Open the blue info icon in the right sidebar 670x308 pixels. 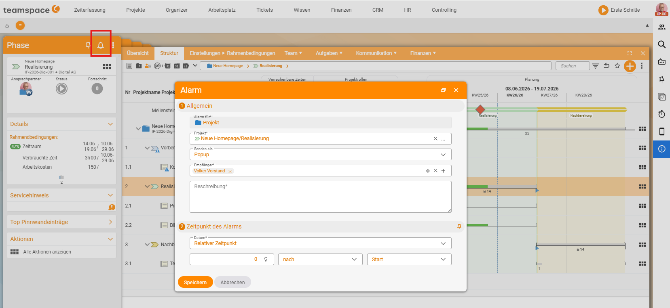click(662, 149)
